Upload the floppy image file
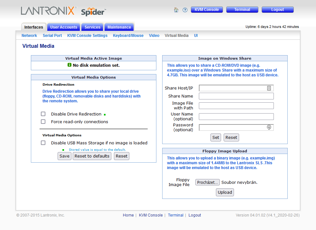The width and height of the screenshot is (316, 230). 225,192
